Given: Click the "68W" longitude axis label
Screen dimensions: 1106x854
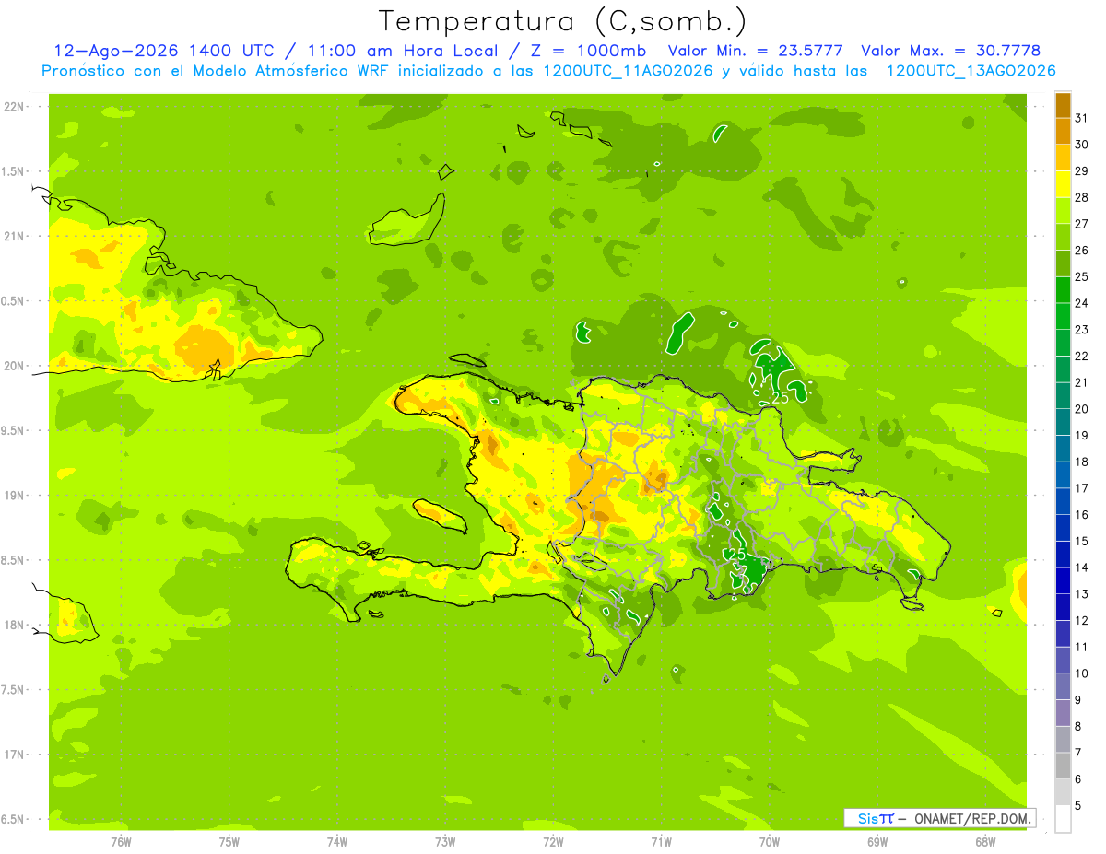Looking at the screenshot, I should click(x=985, y=841).
